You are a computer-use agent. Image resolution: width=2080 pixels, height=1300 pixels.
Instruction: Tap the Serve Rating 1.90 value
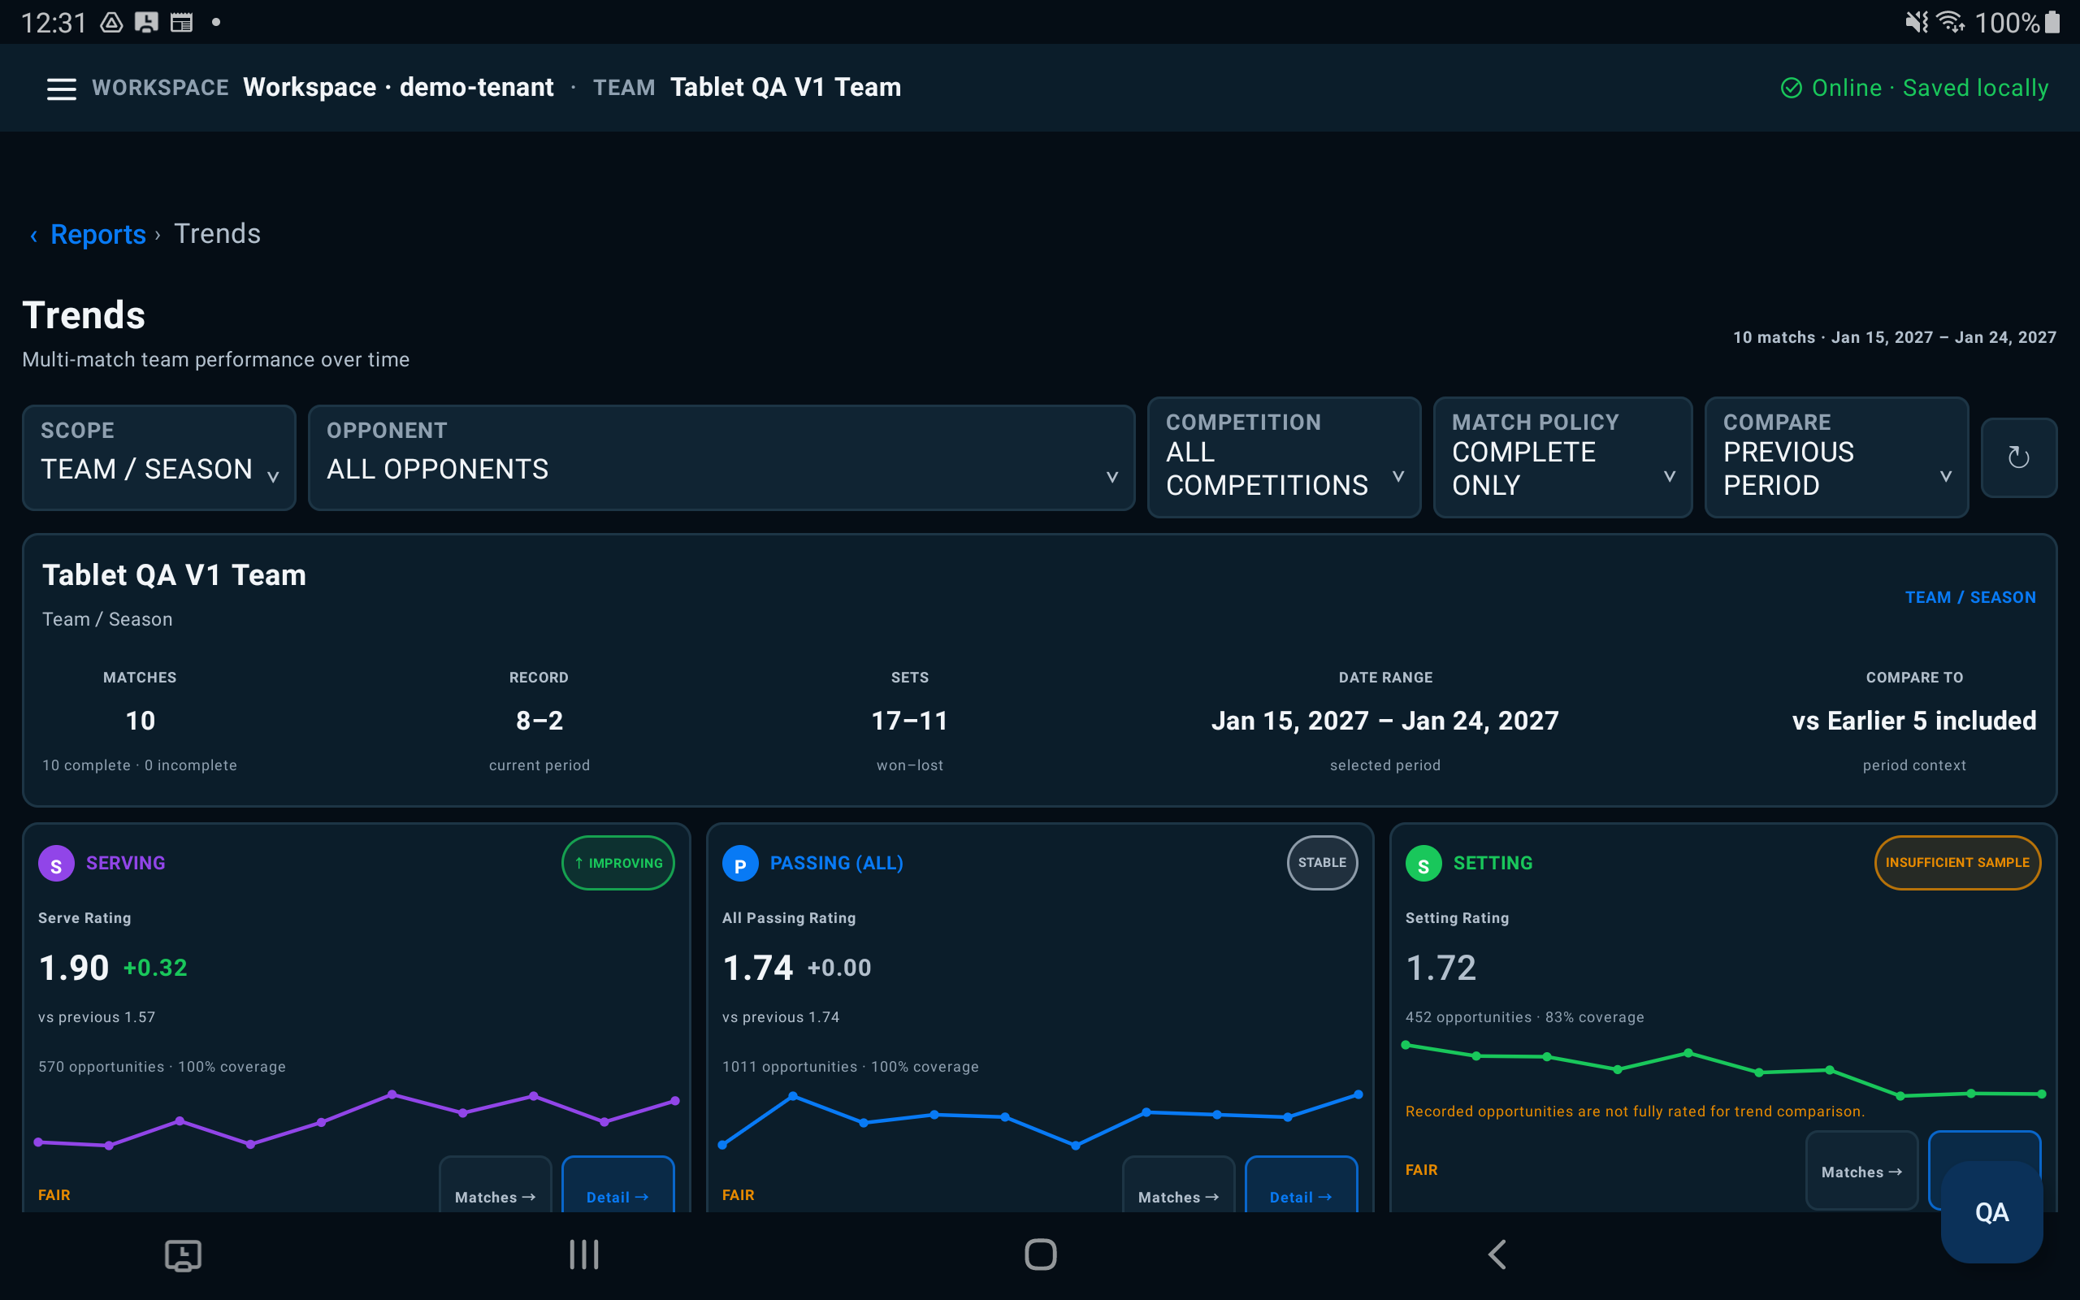pyautogui.click(x=74, y=968)
